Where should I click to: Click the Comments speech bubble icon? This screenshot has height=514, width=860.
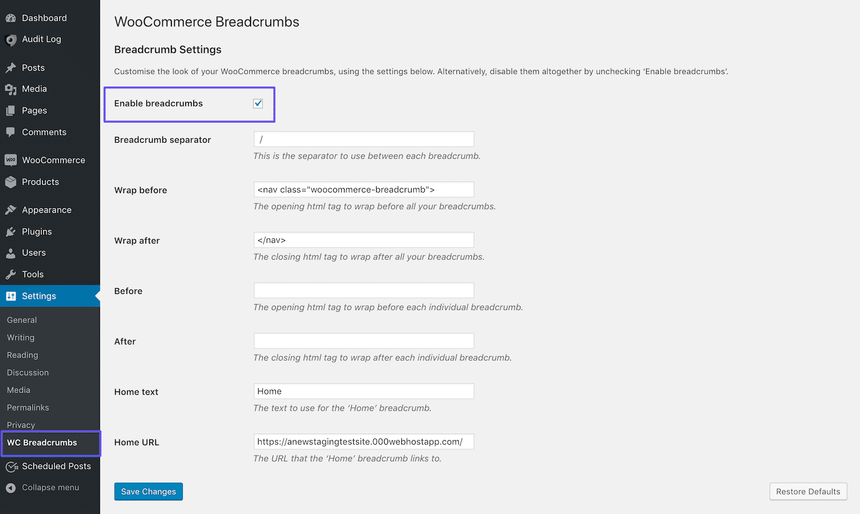11,132
